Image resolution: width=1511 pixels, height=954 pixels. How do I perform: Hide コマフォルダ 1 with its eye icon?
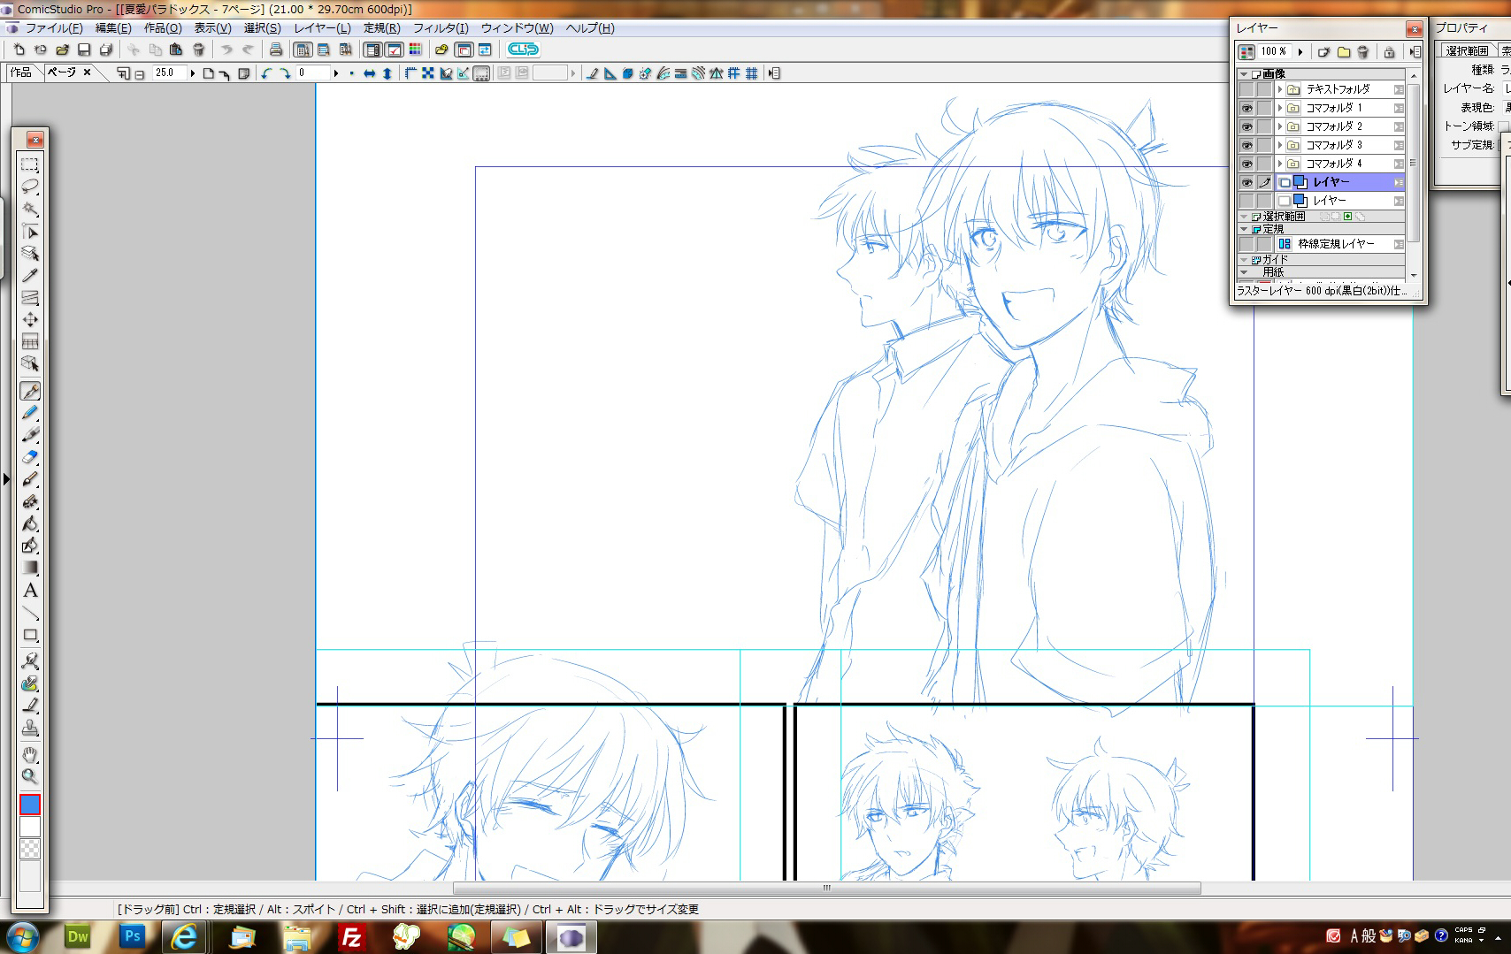(x=1246, y=108)
